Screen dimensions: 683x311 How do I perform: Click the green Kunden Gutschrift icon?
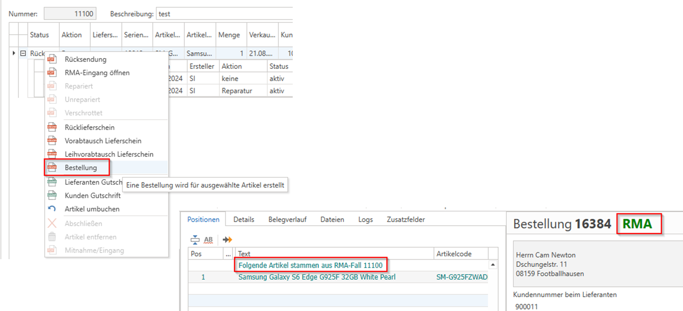pyautogui.click(x=52, y=195)
